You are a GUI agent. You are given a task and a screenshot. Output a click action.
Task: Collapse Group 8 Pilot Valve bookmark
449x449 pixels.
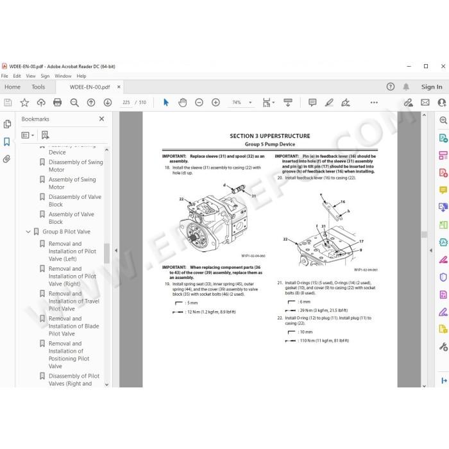[28, 232]
